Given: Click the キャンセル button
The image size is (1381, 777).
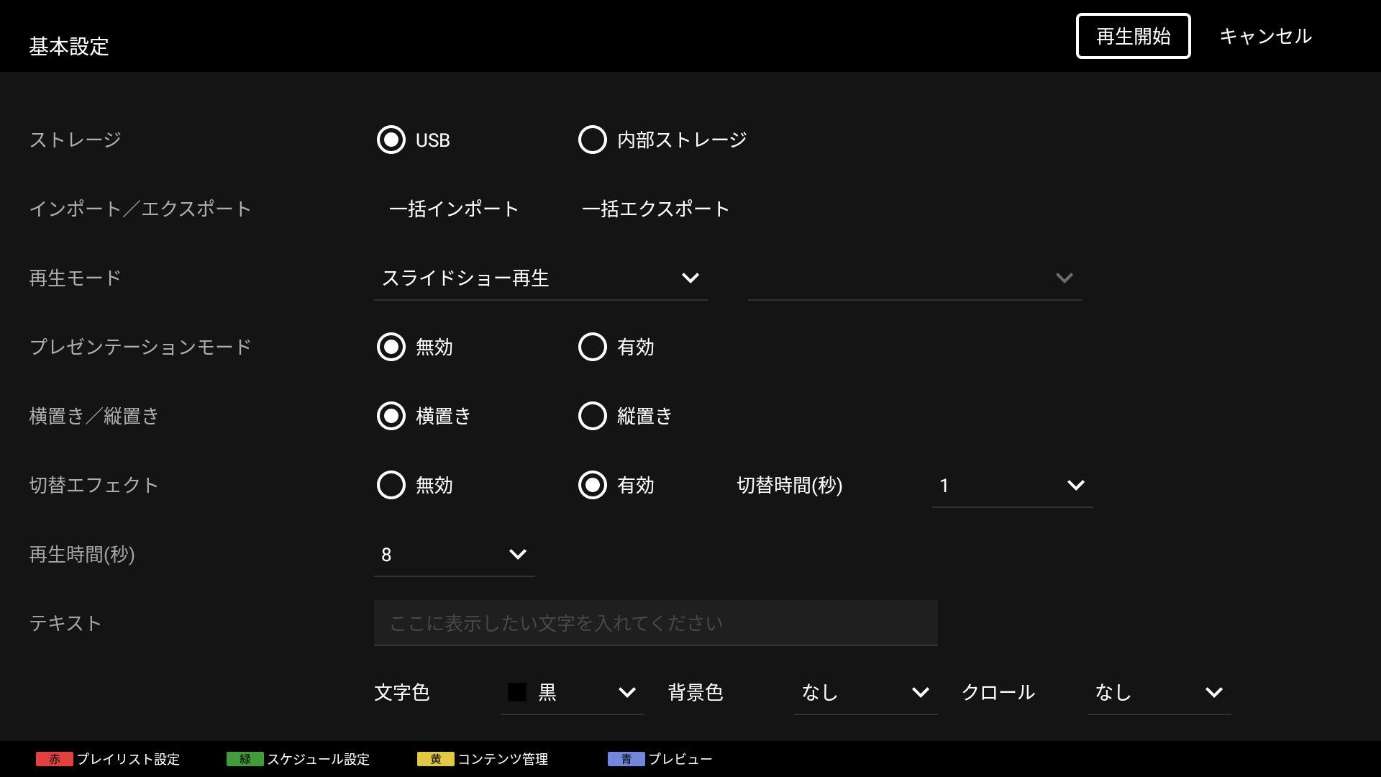Looking at the screenshot, I should click(1265, 36).
